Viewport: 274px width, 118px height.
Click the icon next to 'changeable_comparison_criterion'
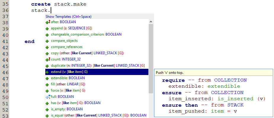[x=47, y=35]
